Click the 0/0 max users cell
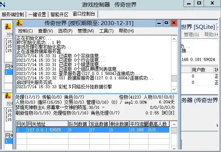 coord(159,130)
